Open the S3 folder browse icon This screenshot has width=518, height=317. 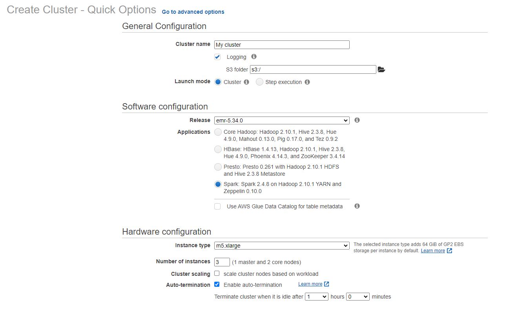[x=381, y=69]
